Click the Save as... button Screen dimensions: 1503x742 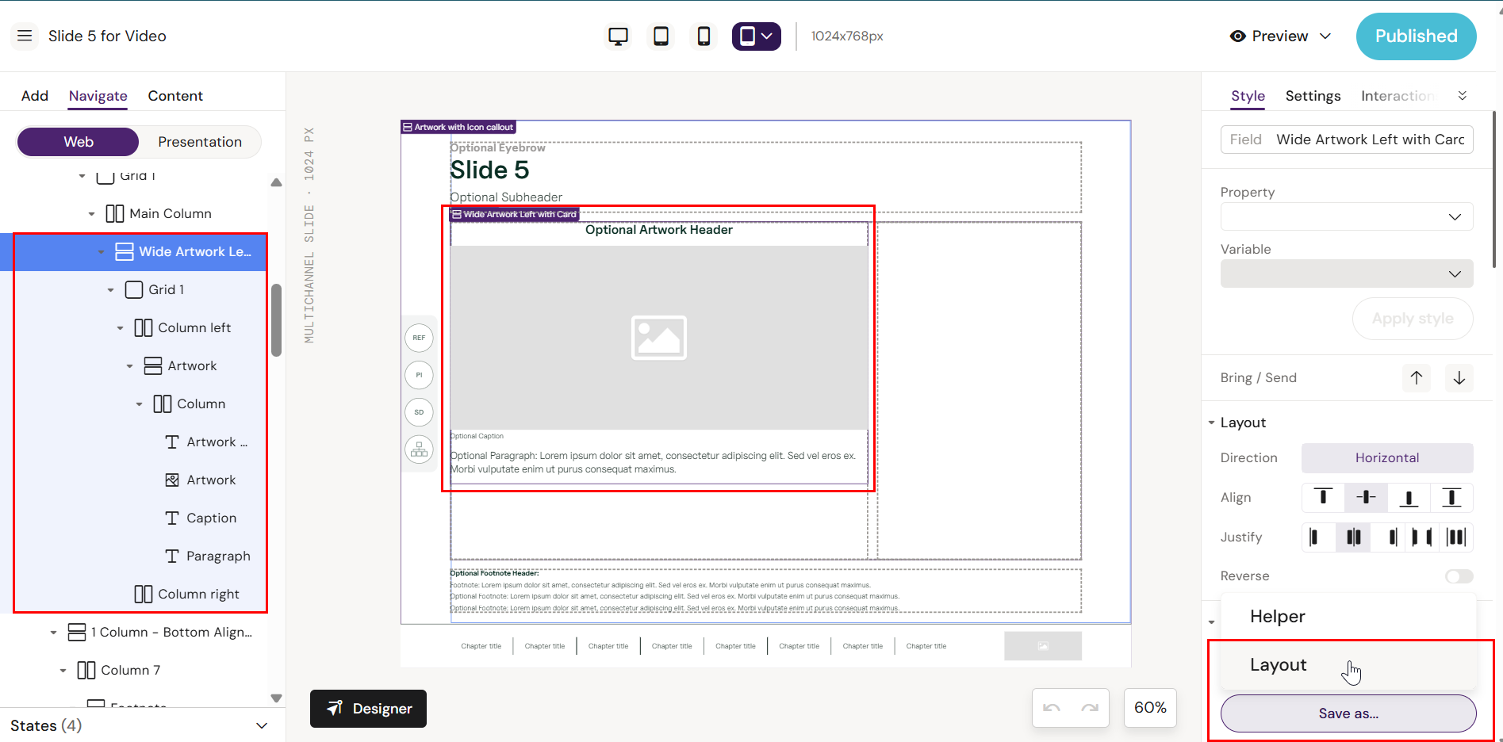(x=1348, y=713)
